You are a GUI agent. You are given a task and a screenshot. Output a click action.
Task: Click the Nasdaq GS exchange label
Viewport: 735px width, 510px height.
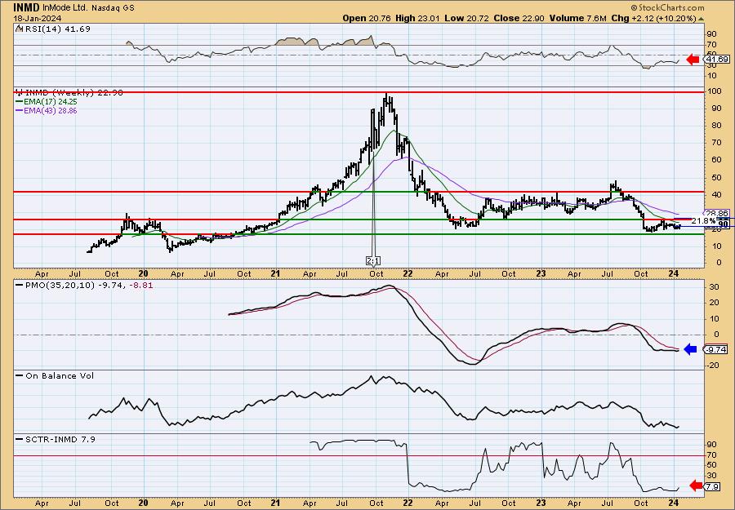(113, 7)
